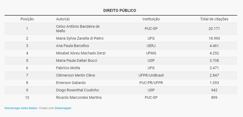Click the Emerson Gabardo entry
Image resolution: width=243 pixels, height=117 pixels.
point(71,83)
